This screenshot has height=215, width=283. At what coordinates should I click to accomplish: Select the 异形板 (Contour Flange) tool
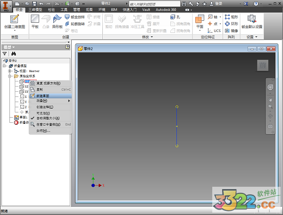[57, 21]
